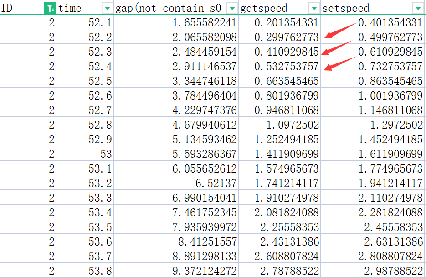The height and width of the screenshot is (278, 426).
Task: Select setspeed value 2.98788522
Action: 372,271
